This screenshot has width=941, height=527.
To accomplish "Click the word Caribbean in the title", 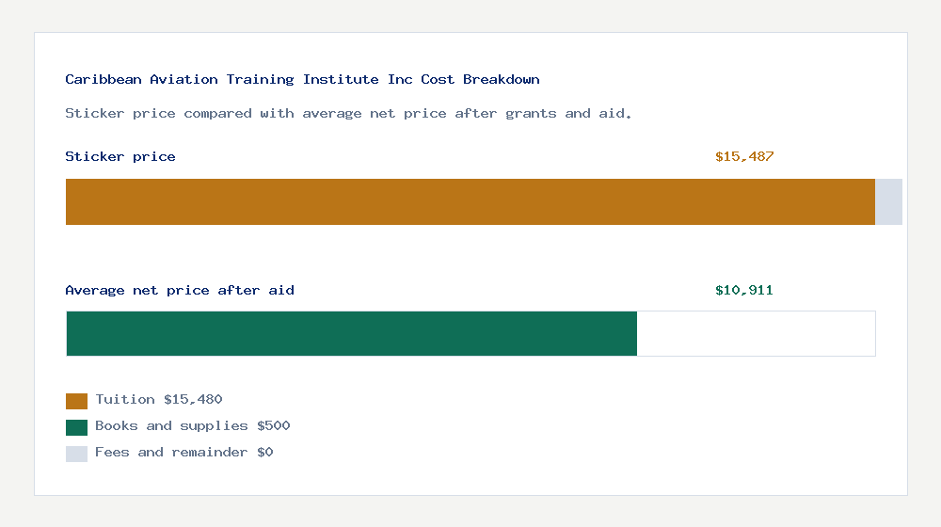I will tap(104, 79).
